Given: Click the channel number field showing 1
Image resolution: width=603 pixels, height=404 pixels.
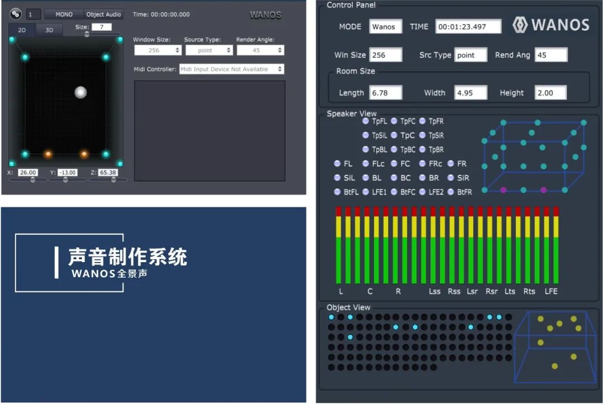Looking at the screenshot, I should (33, 15).
